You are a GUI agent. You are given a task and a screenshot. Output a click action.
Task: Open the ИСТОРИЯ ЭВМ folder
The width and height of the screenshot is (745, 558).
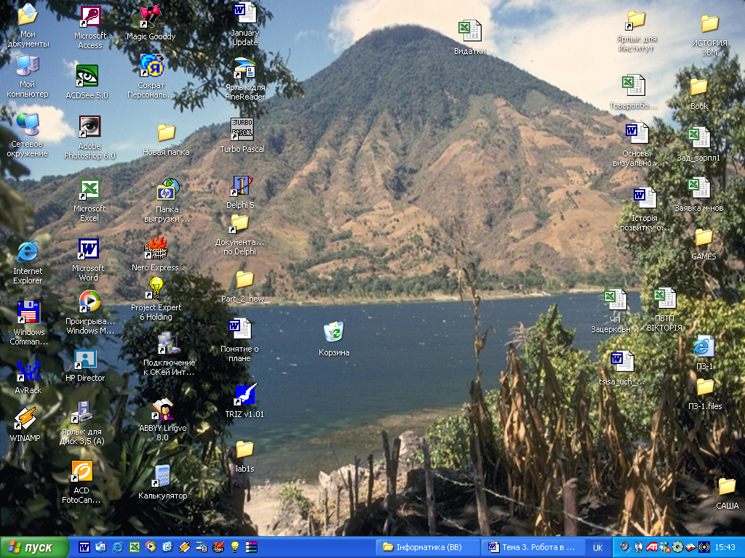pyautogui.click(x=709, y=24)
